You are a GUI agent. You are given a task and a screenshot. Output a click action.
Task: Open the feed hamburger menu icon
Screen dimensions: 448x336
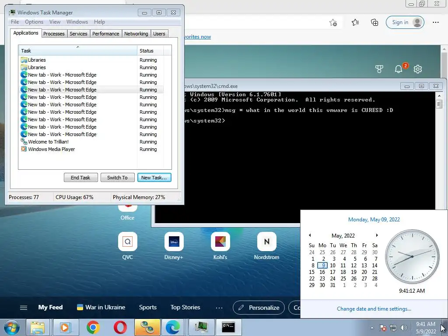[24, 308]
